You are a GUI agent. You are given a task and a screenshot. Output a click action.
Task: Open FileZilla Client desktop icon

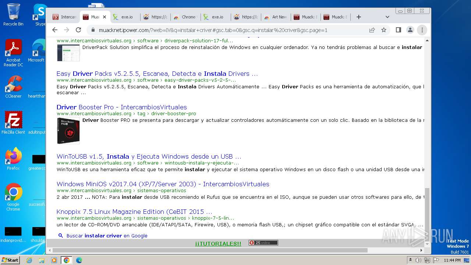[x=13, y=123]
